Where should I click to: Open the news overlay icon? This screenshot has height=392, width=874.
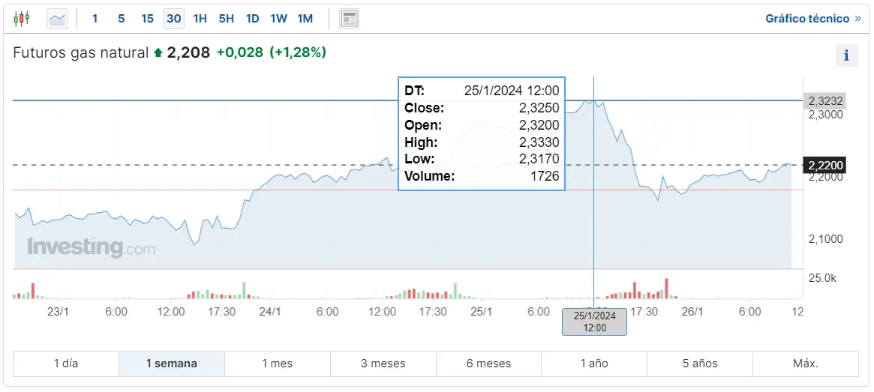(349, 19)
